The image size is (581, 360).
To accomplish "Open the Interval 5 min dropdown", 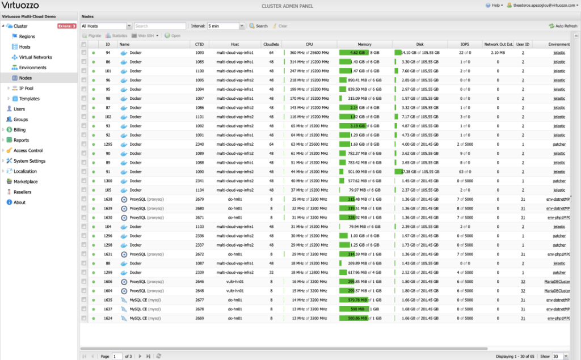I will click(243, 26).
